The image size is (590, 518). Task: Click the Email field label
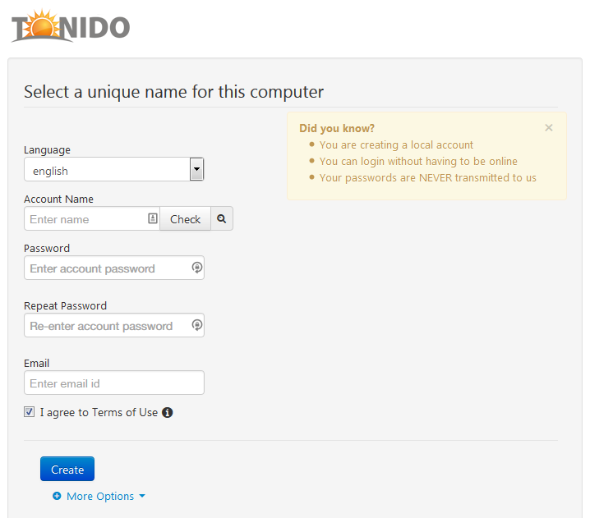point(36,363)
